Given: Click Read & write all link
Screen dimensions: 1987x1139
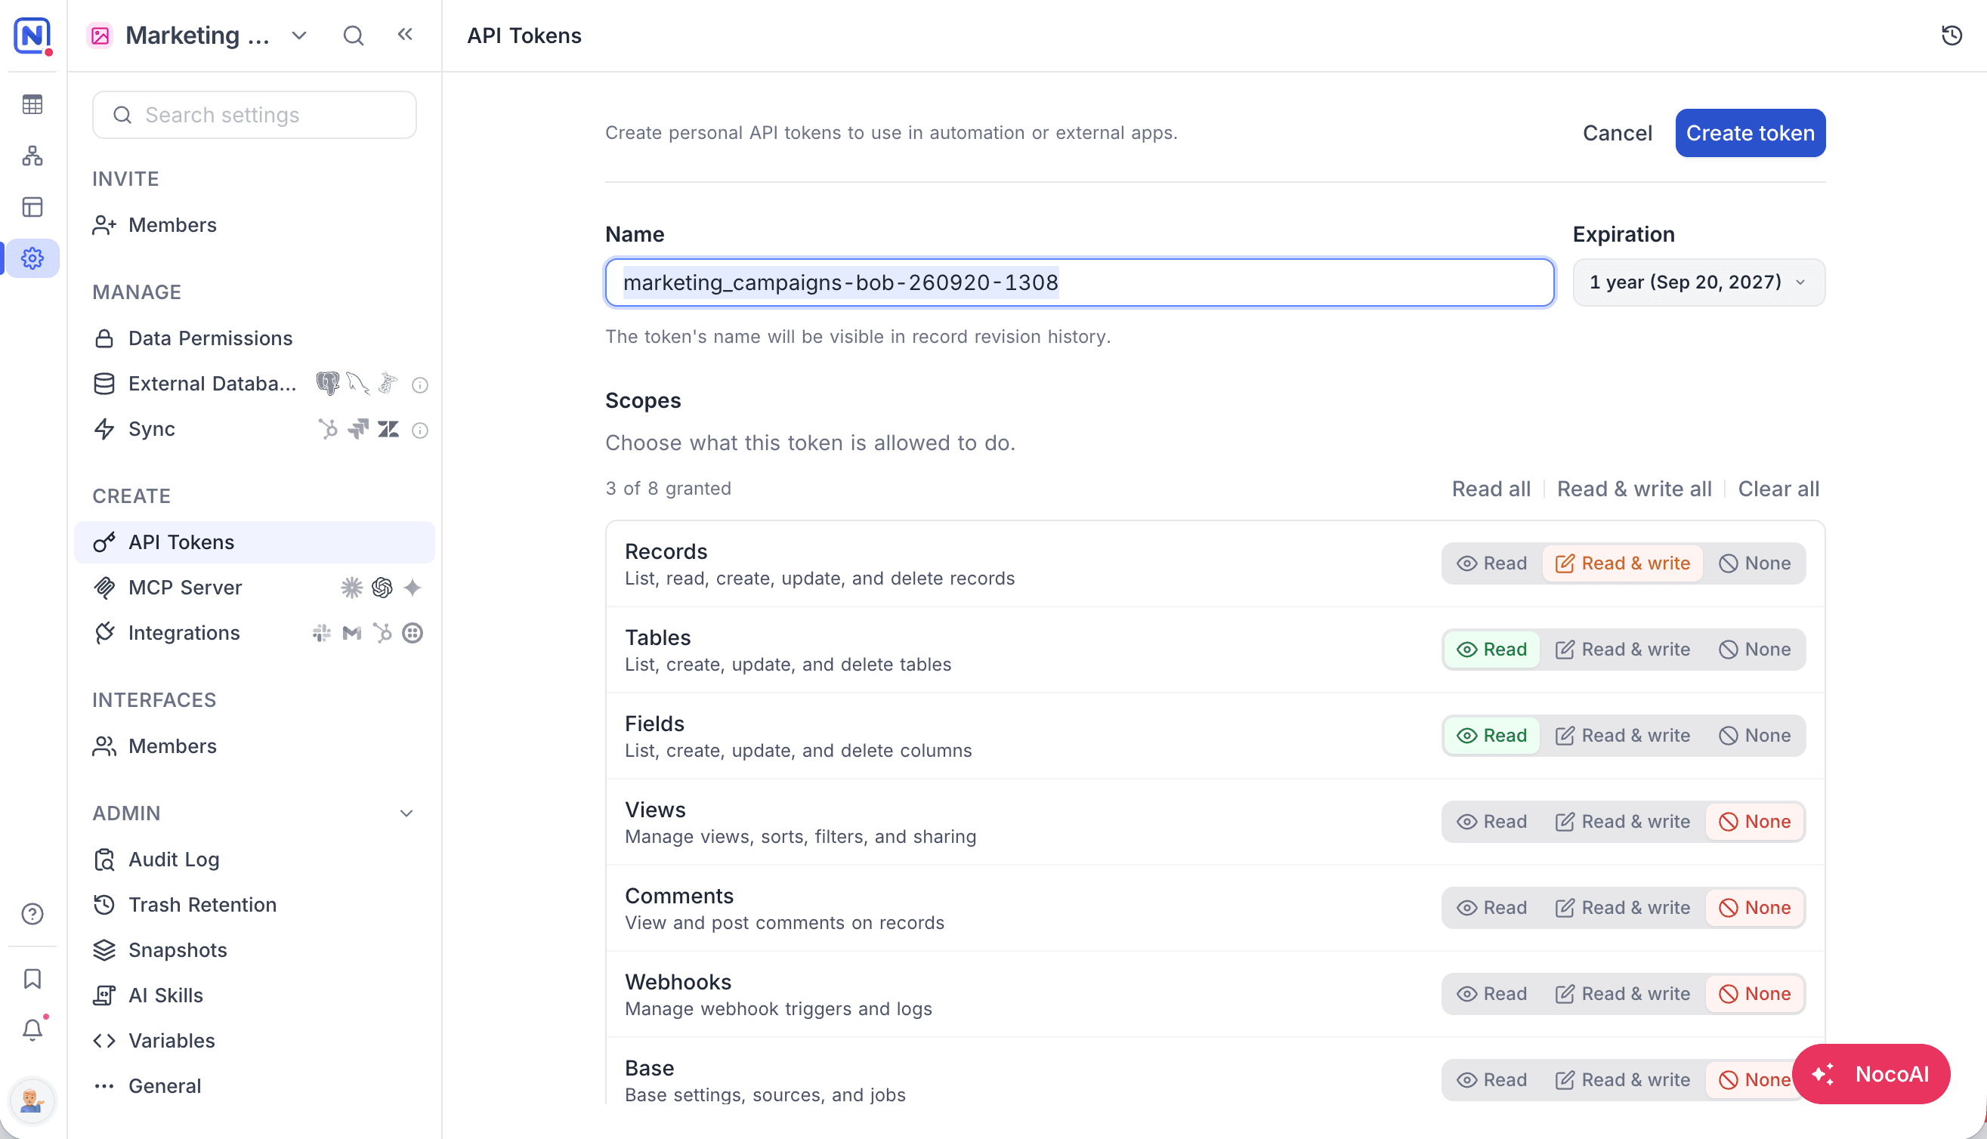Looking at the screenshot, I should [1633, 489].
